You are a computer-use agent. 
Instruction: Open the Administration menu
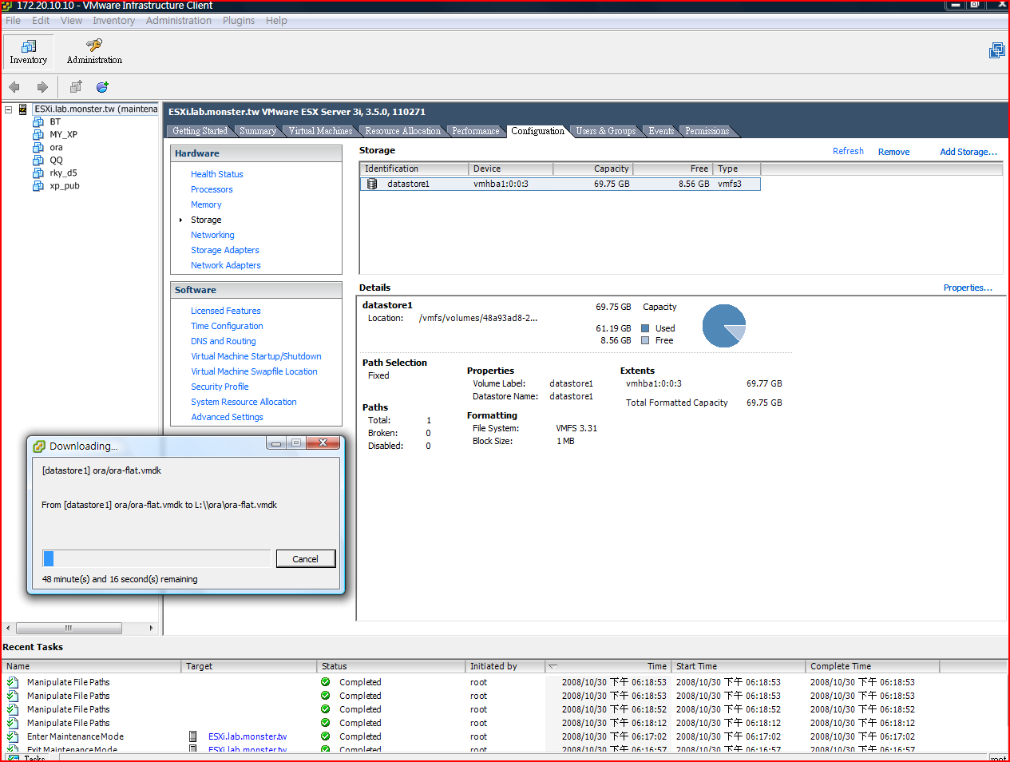[179, 21]
